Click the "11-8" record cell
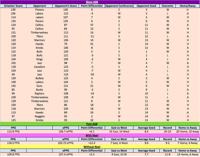This screenshot has width=200, height=157. pyautogui.click(x=168, y=155)
